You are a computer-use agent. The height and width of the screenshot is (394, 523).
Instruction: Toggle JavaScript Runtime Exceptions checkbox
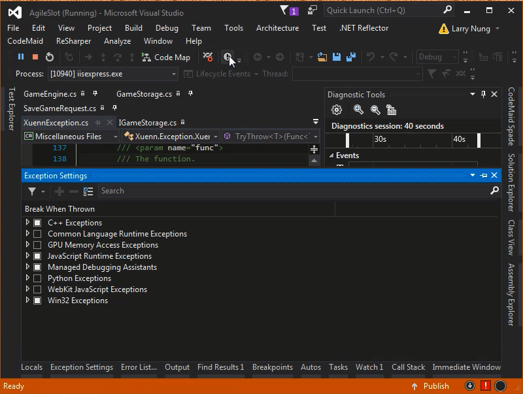click(x=37, y=256)
